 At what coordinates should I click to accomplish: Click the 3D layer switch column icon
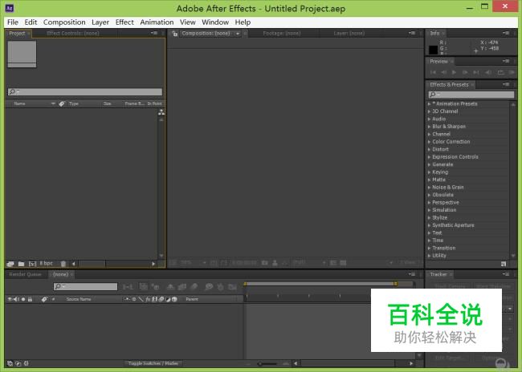click(174, 299)
